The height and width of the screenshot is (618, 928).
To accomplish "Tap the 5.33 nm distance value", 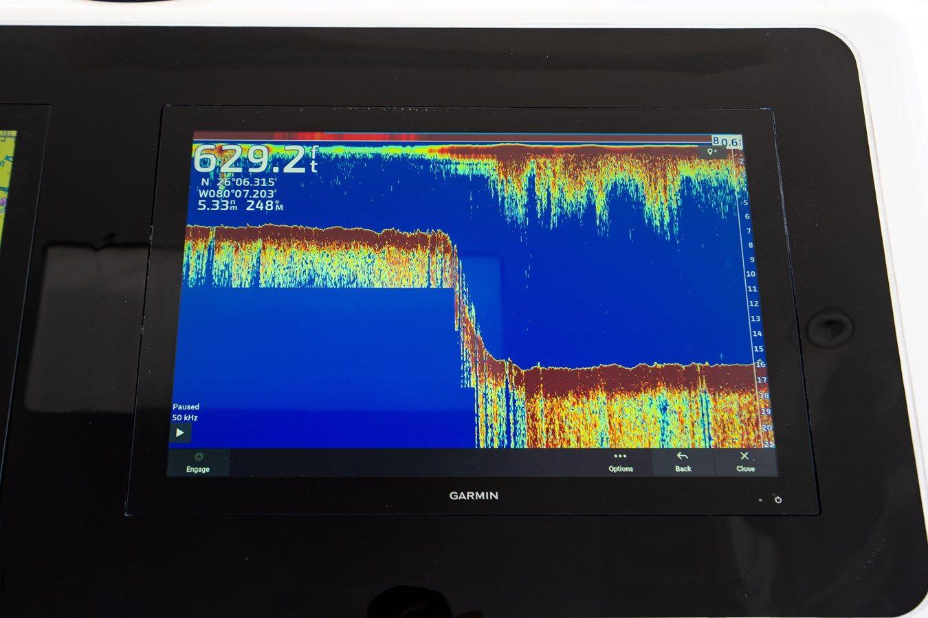I will coord(214,205).
